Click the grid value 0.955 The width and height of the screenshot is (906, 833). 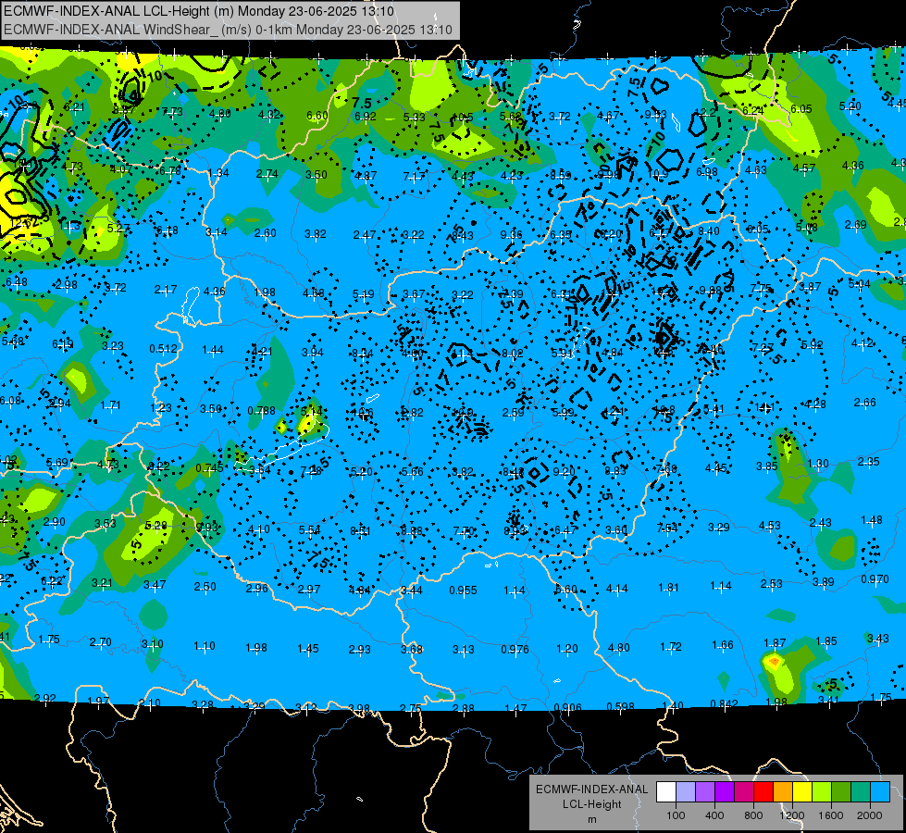[x=463, y=591]
